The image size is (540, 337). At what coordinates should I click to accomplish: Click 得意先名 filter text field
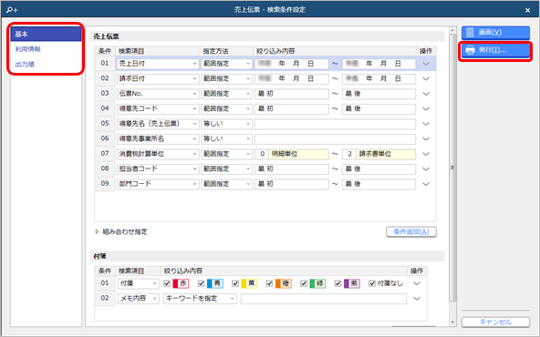(335, 124)
